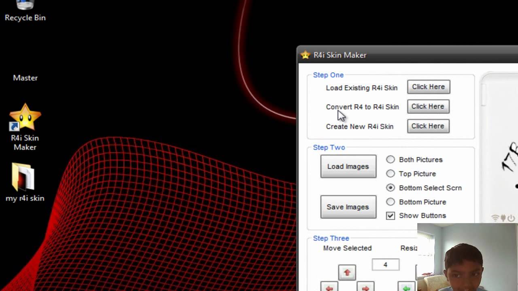Click the Step Two group heading
The height and width of the screenshot is (291, 518).
point(329,148)
